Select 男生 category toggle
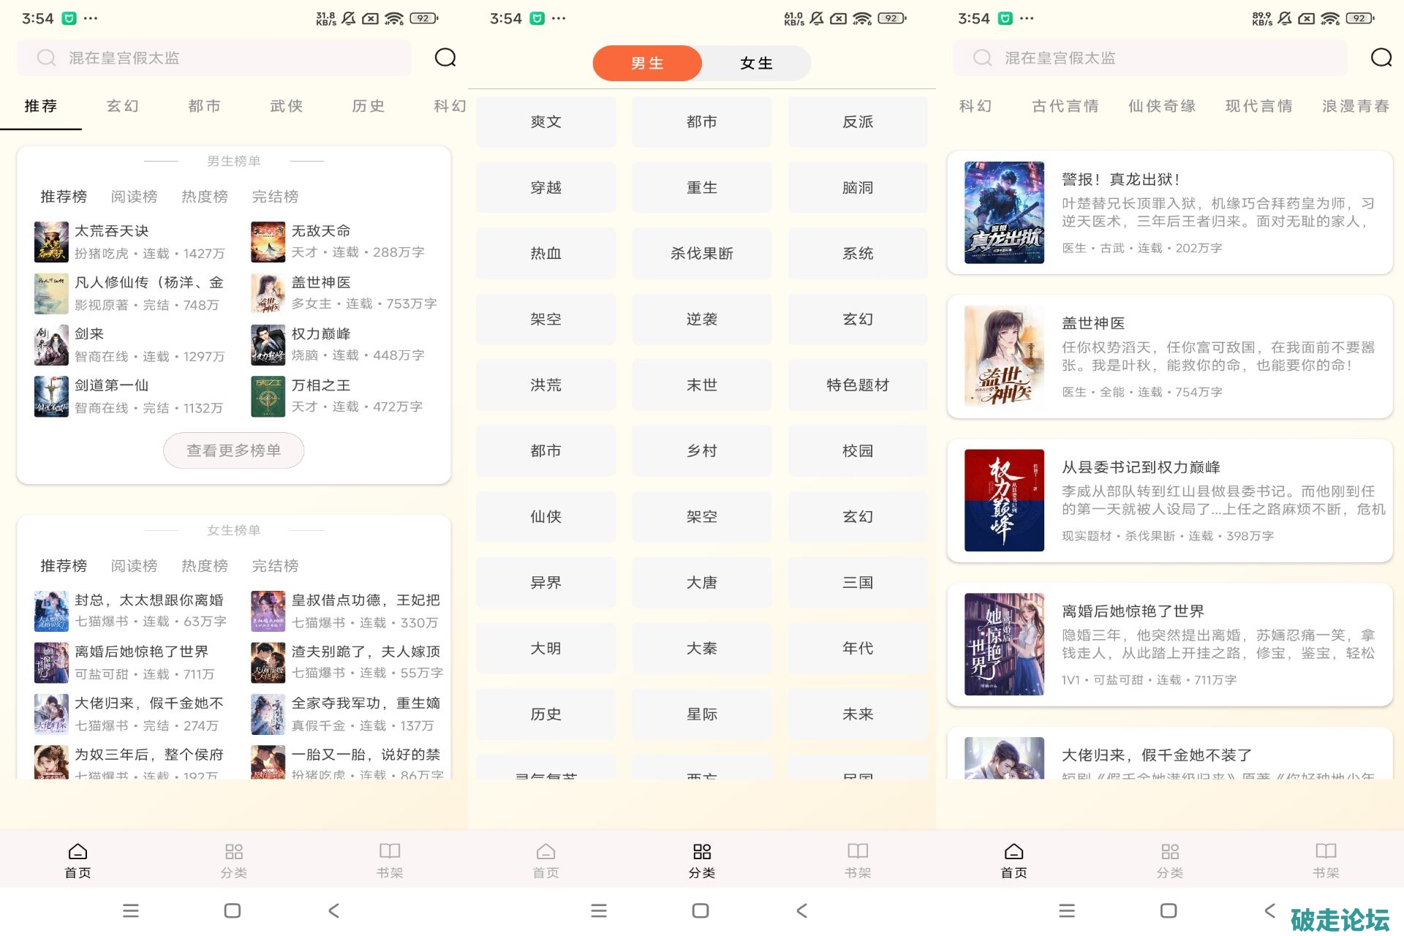 point(647,64)
